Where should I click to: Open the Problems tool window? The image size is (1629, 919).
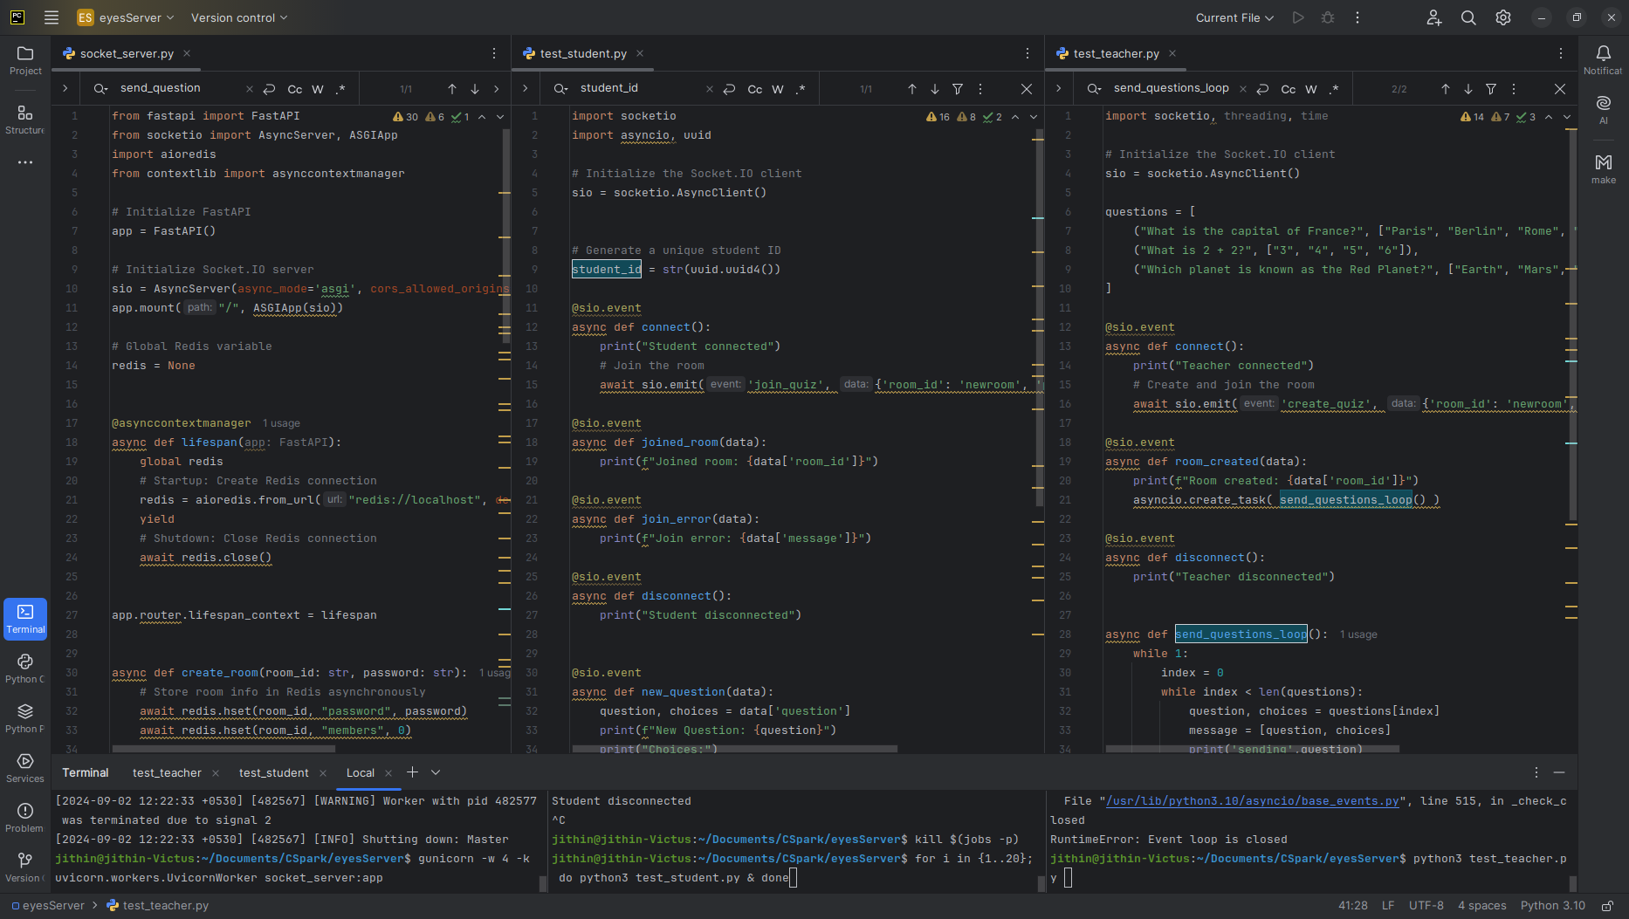(x=25, y=818)
